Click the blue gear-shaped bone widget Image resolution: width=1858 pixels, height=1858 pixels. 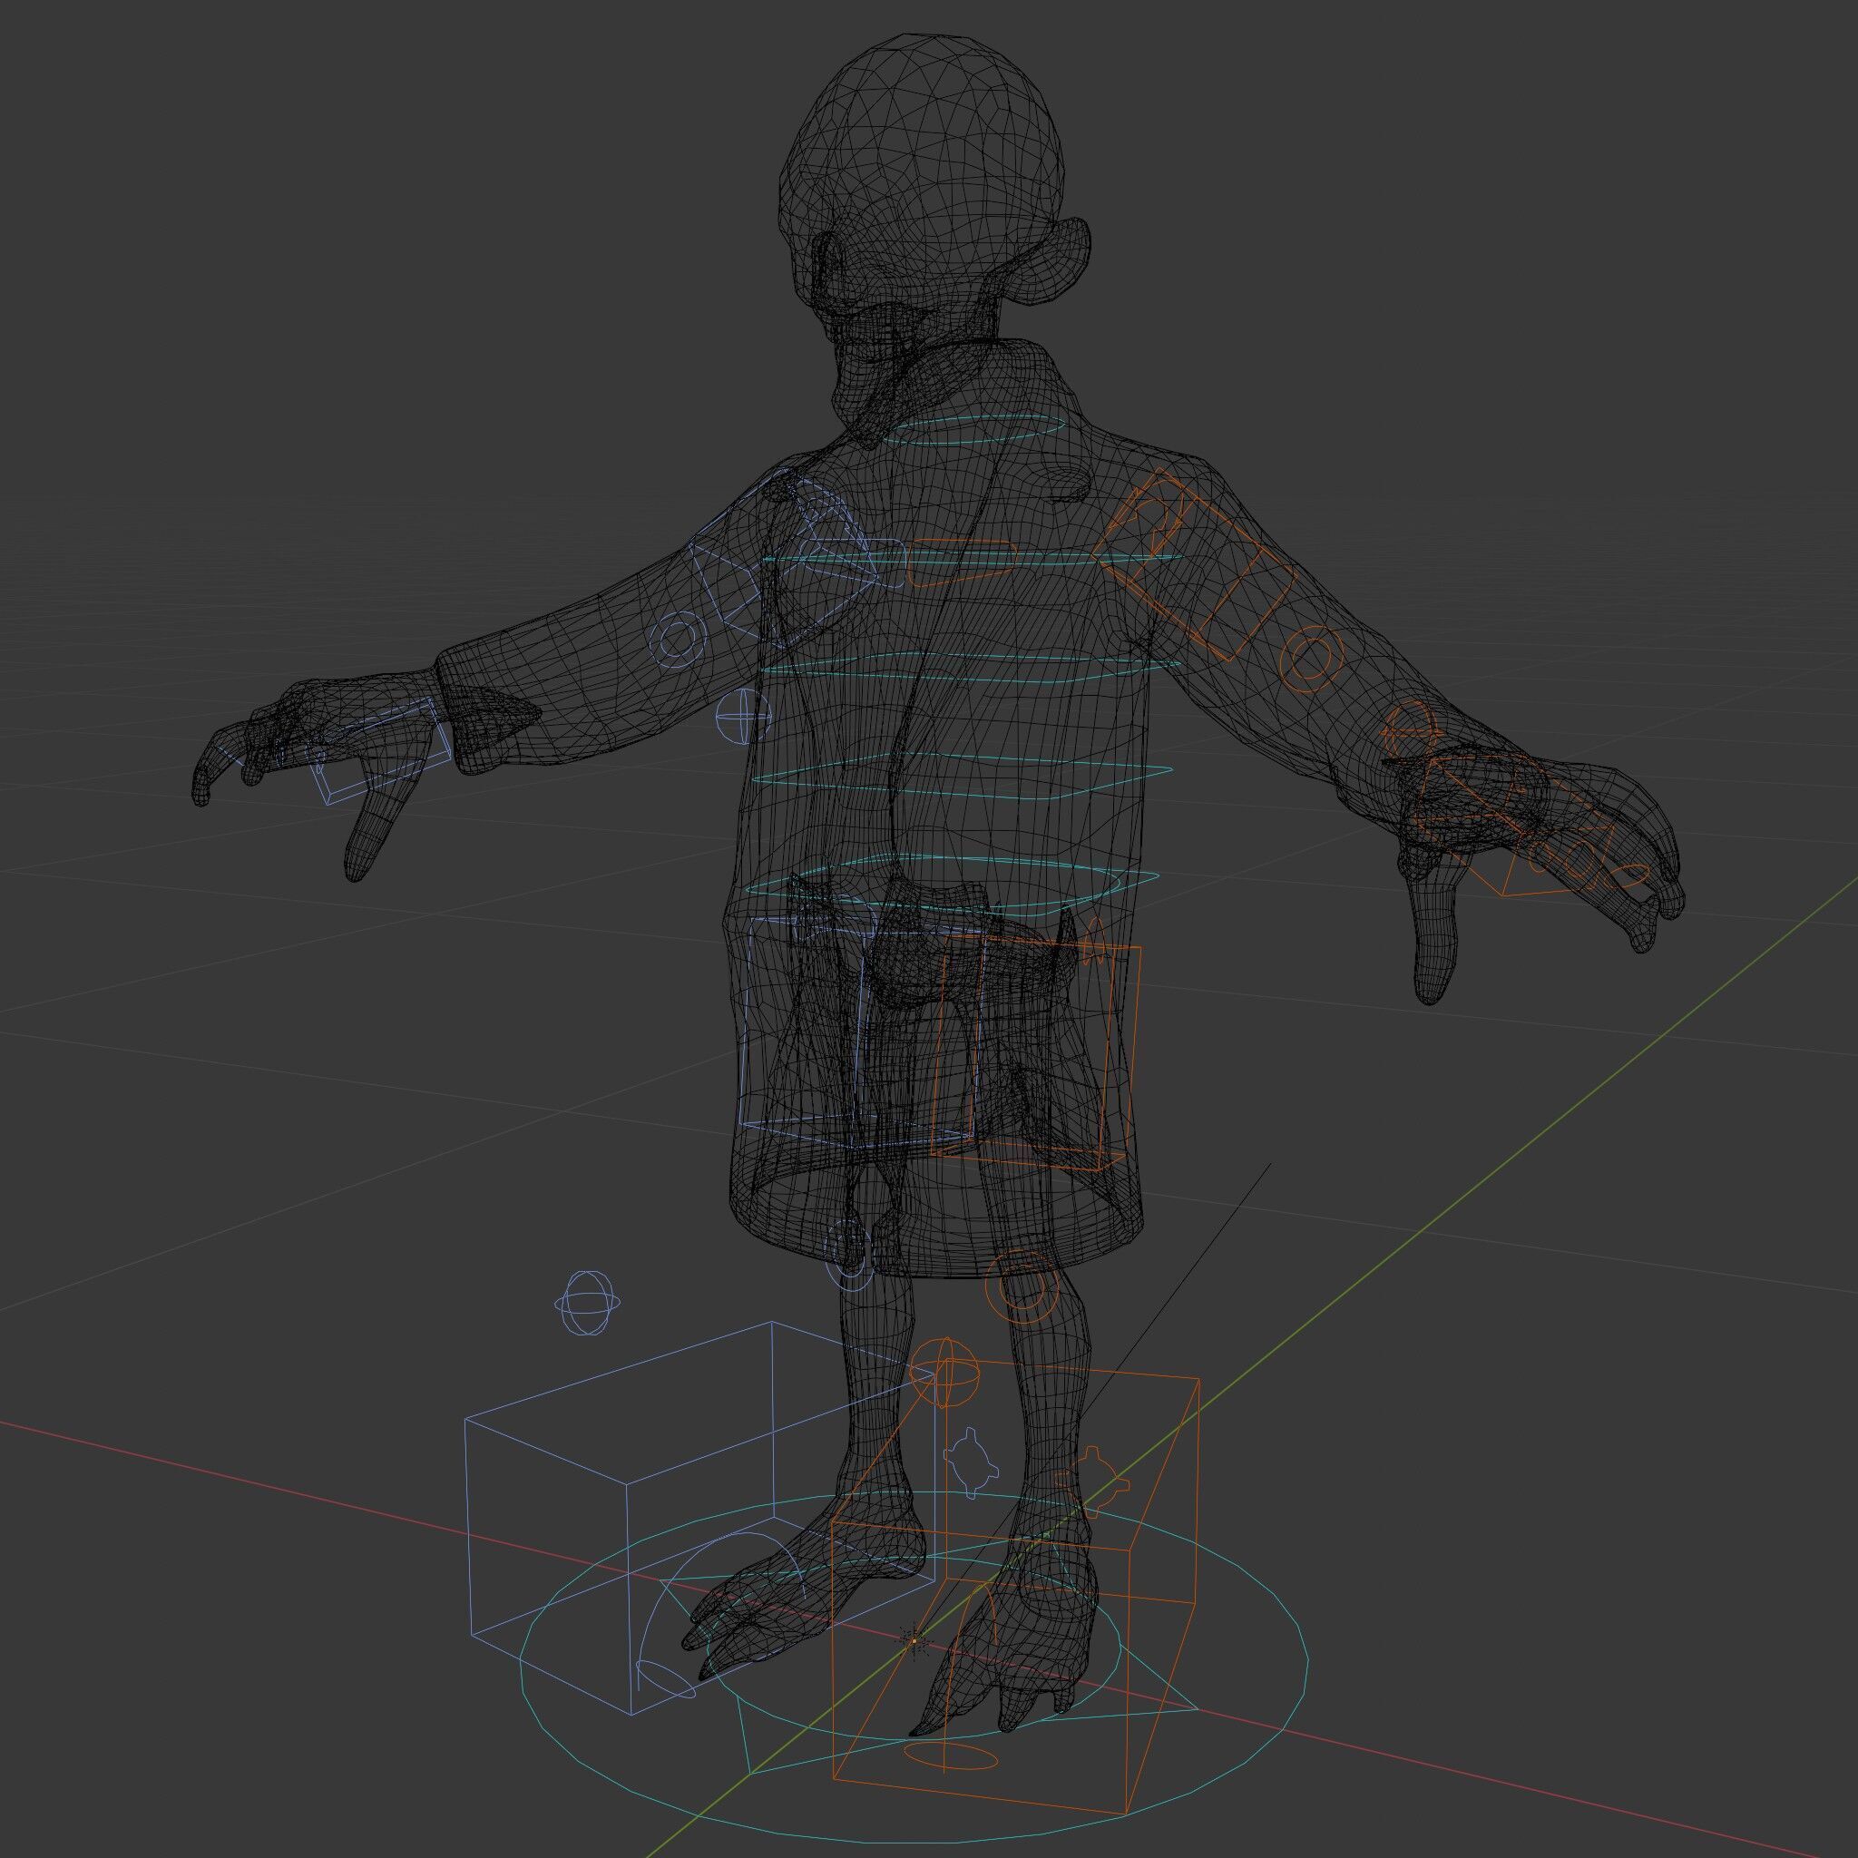pyautogui.click(x=972, y=1462)
